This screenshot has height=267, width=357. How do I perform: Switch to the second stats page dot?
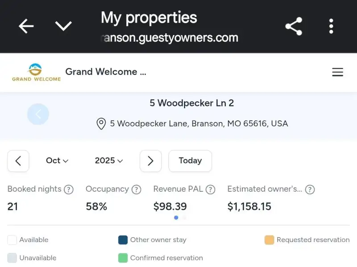click(184, 218)
